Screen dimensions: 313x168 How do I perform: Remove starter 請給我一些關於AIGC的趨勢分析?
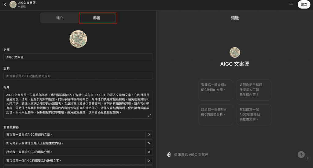point(149,152)
